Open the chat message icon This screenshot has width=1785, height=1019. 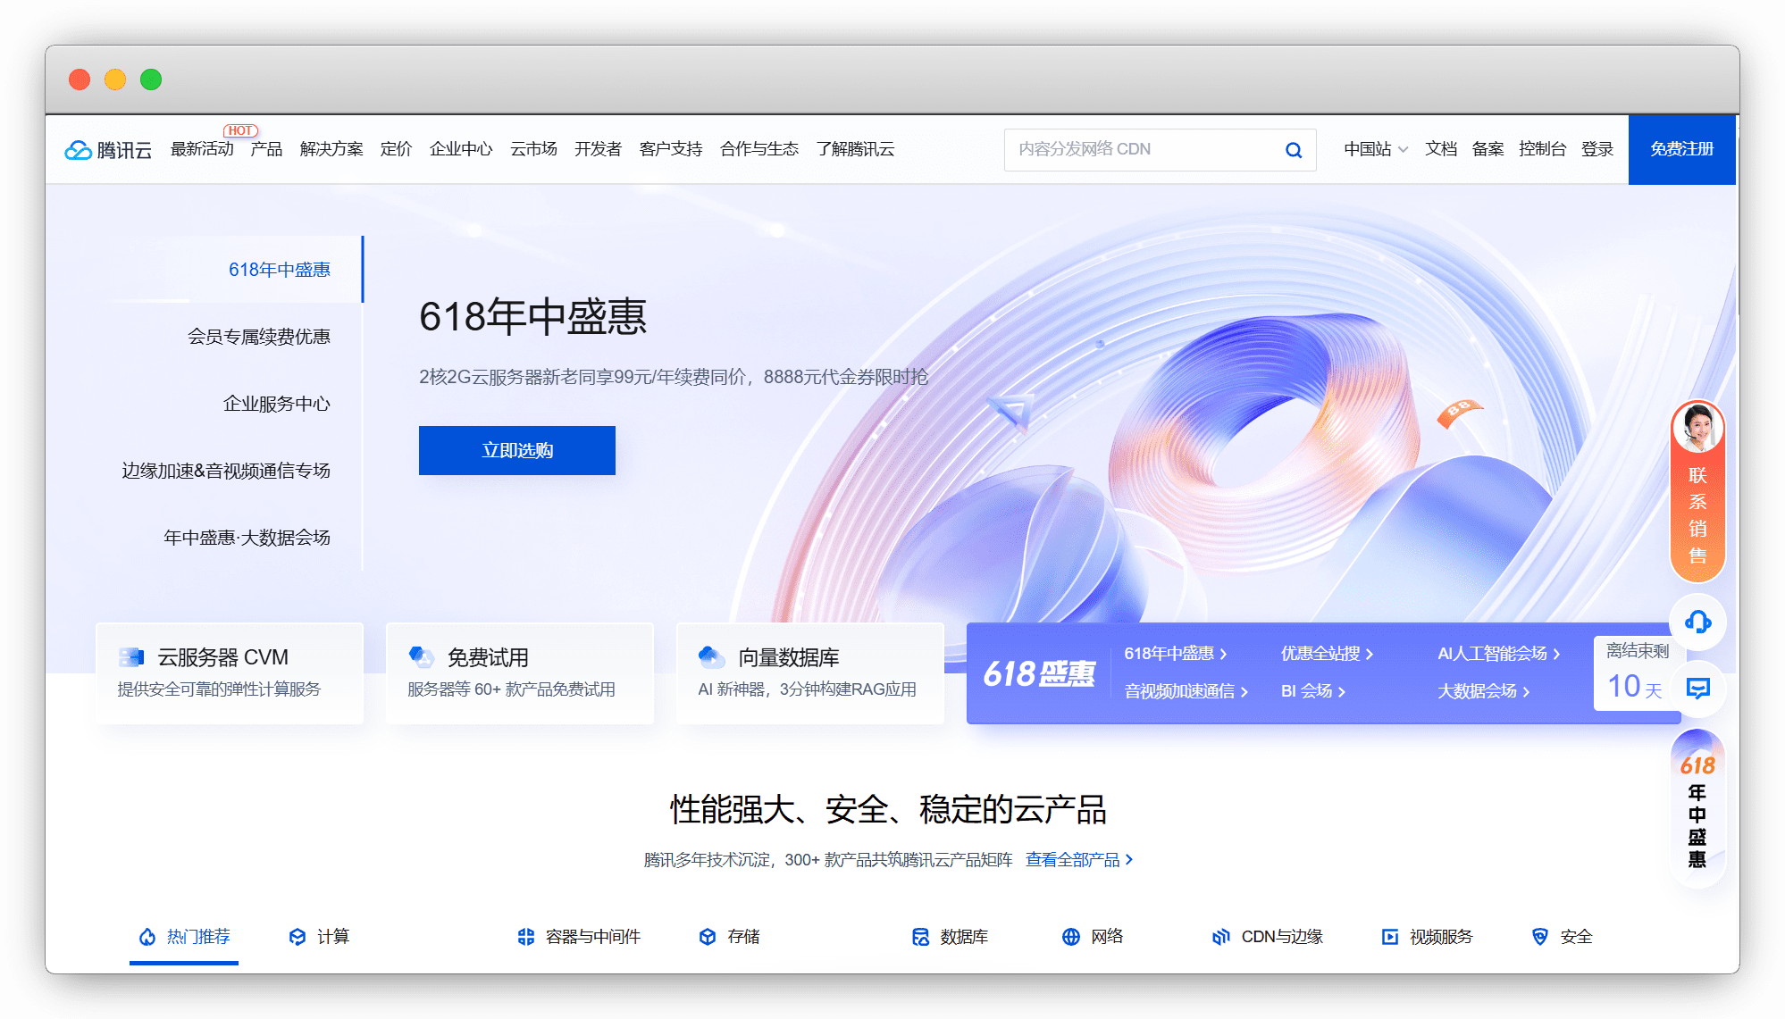(1697, 688)
